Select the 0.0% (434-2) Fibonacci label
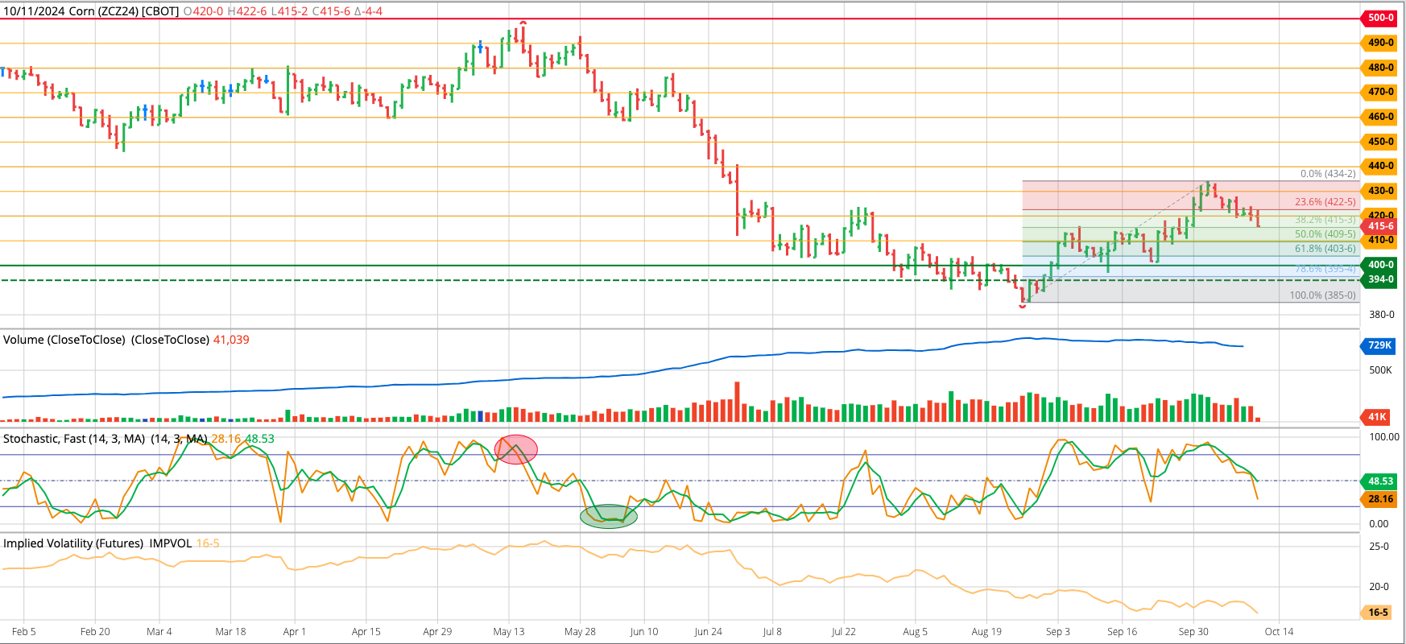 click(1328, 174)
